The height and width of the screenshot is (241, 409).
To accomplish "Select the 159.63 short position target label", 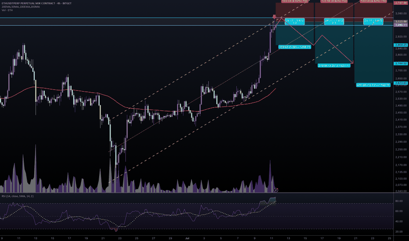I will [x=295, y=47].
